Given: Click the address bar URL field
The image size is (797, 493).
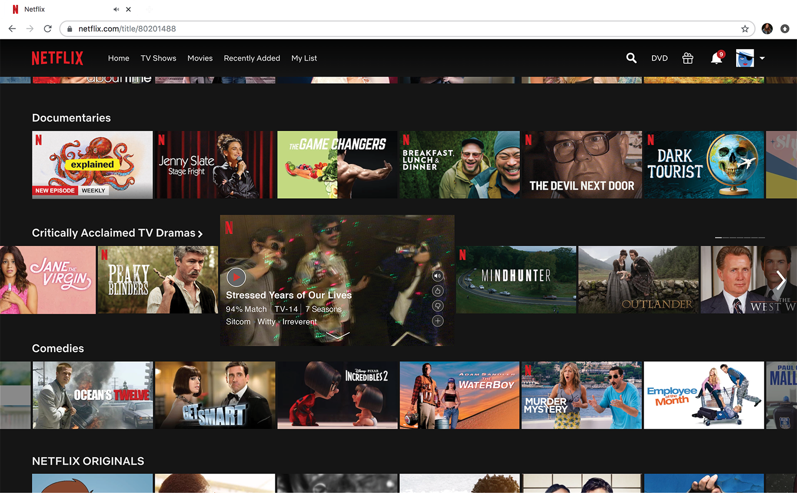Looking at the screenshot, I should pyautogui.click(x=407, y=29).
